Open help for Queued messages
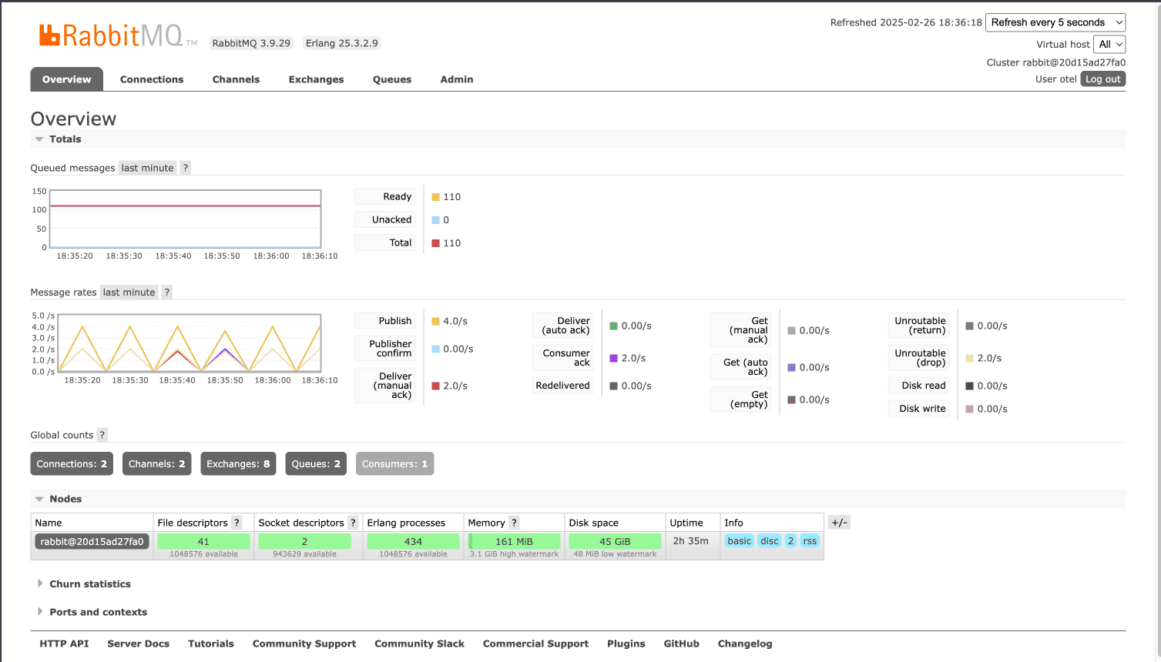The width and height of the screenshot is (1161, 662). click(185, 168)
